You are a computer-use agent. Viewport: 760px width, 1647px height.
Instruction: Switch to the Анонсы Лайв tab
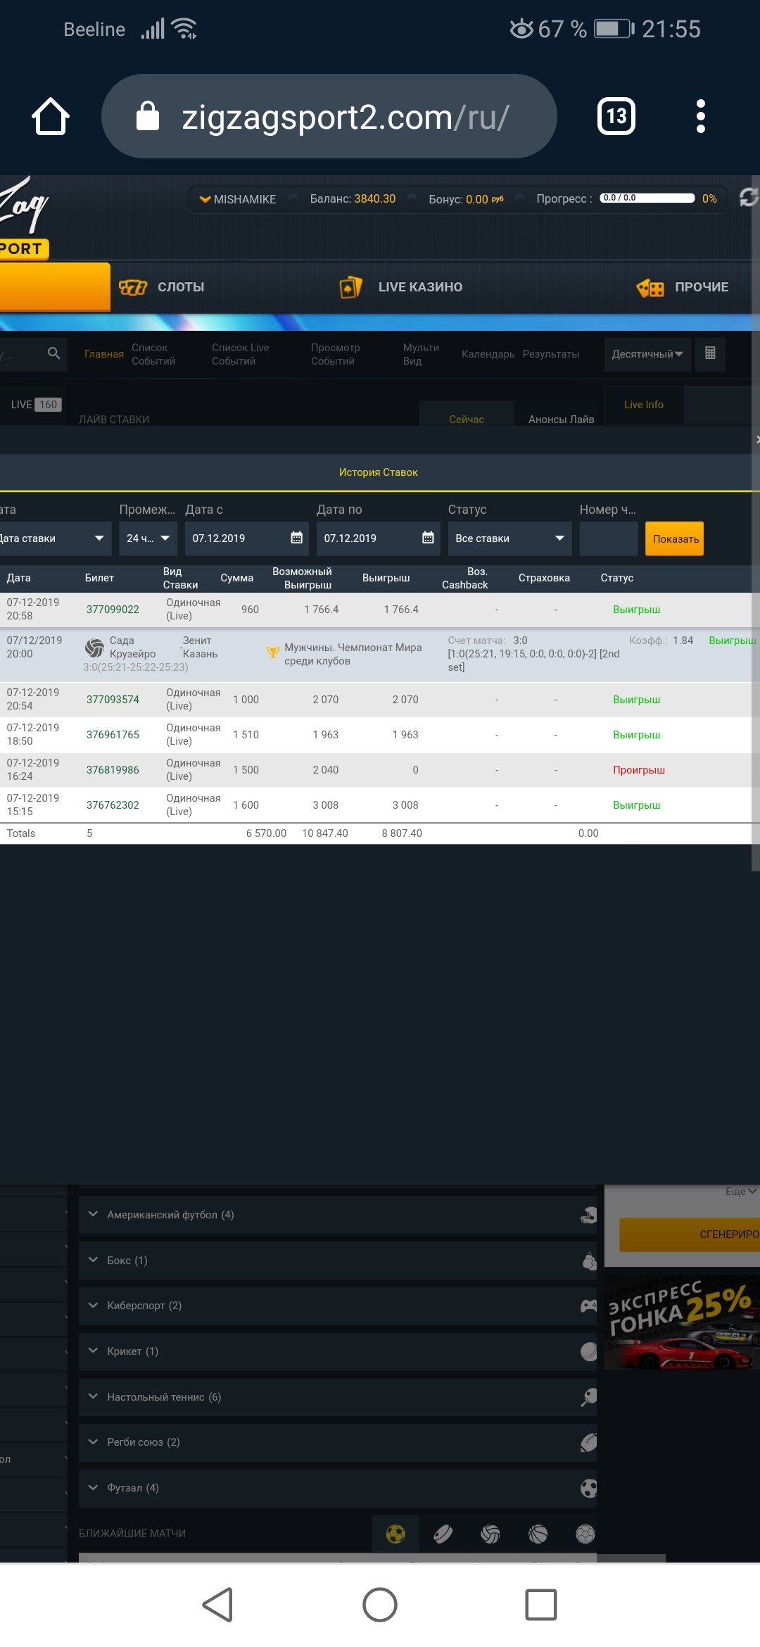561,419
